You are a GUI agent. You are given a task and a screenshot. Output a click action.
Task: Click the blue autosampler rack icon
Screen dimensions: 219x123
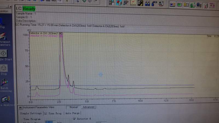coord(199,5)
